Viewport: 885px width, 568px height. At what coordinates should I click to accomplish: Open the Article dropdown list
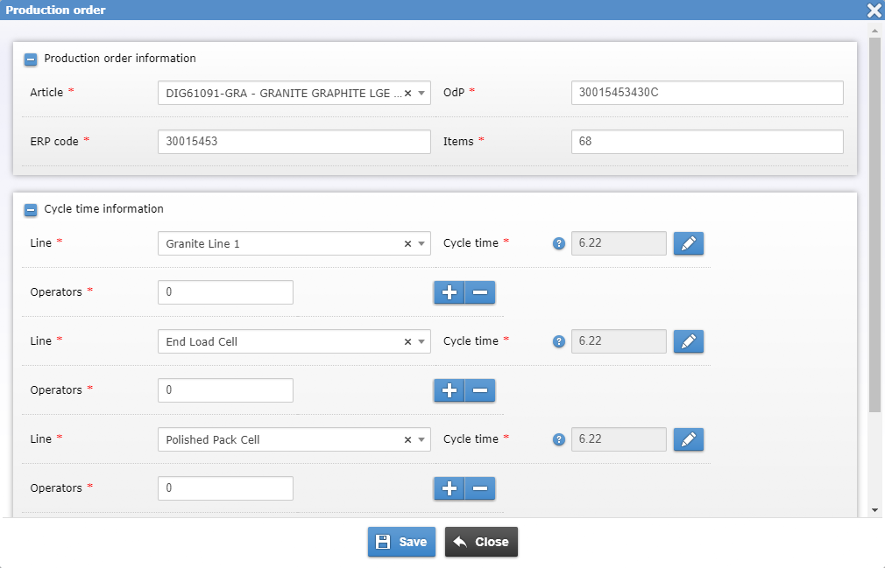421,93
